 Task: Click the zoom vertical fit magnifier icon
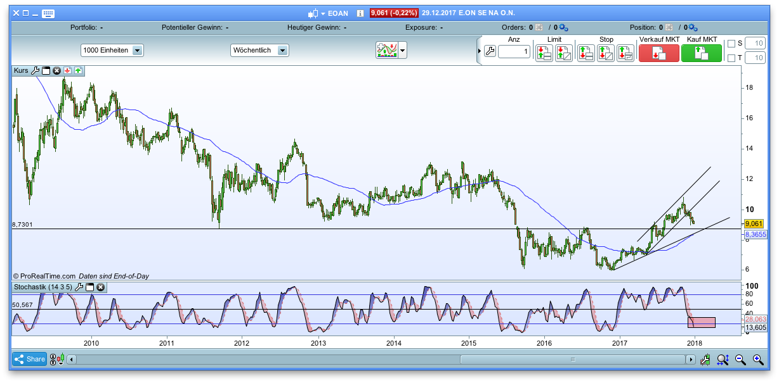click(723, 360)
